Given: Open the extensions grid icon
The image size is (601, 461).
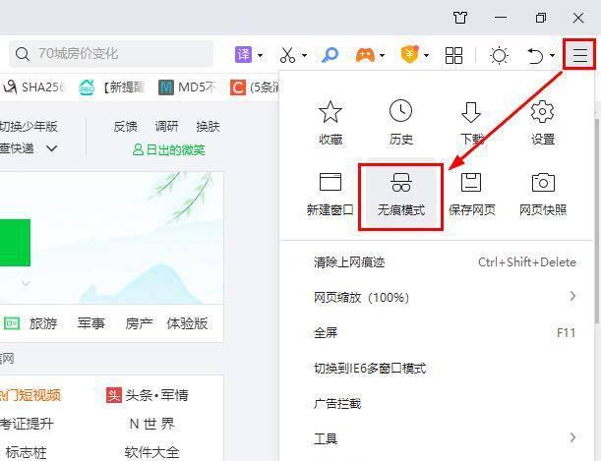Looking at the screenshot, I should 453,55.
